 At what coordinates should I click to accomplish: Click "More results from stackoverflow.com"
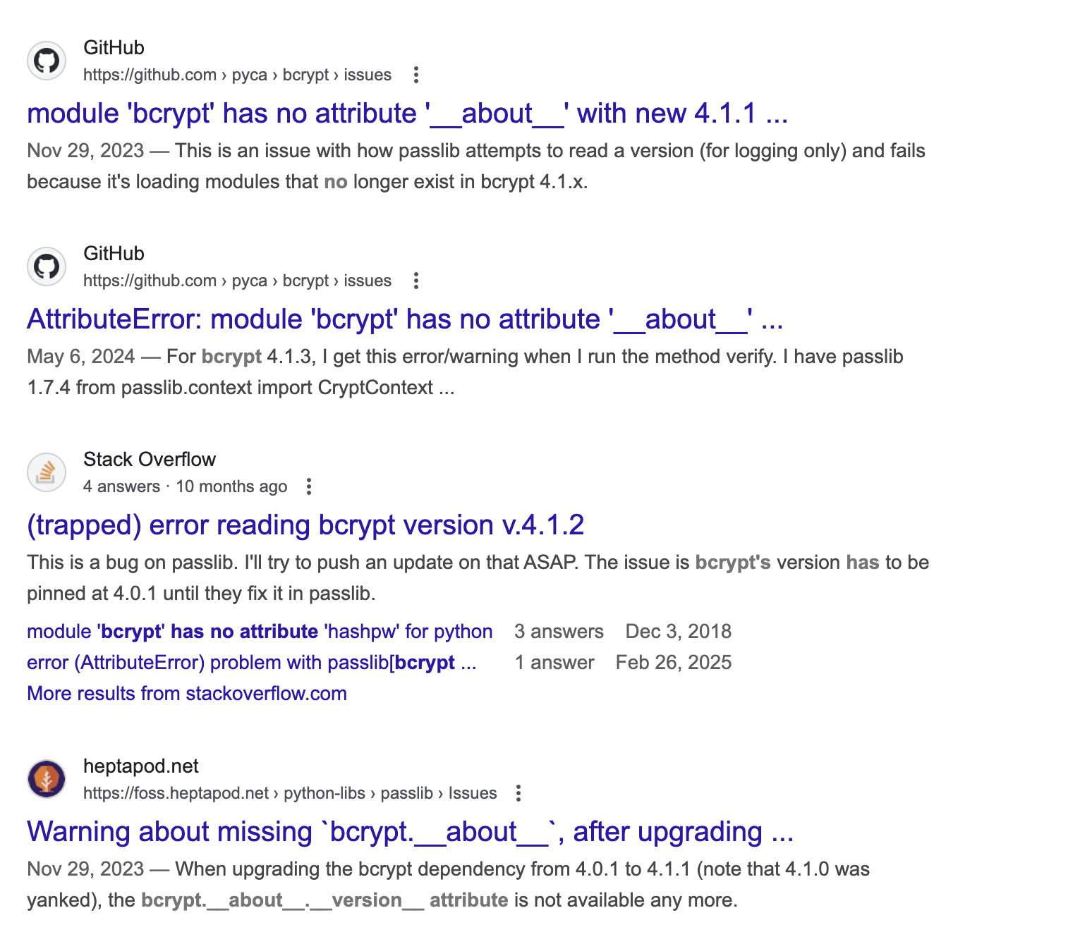pos(187,694)
